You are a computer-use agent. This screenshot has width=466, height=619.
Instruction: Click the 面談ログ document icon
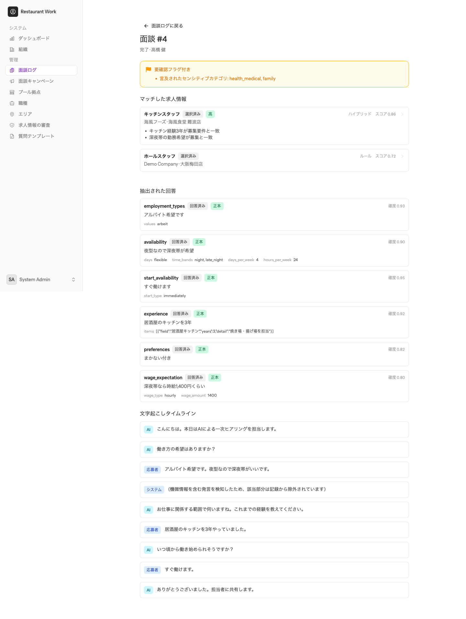12,70
